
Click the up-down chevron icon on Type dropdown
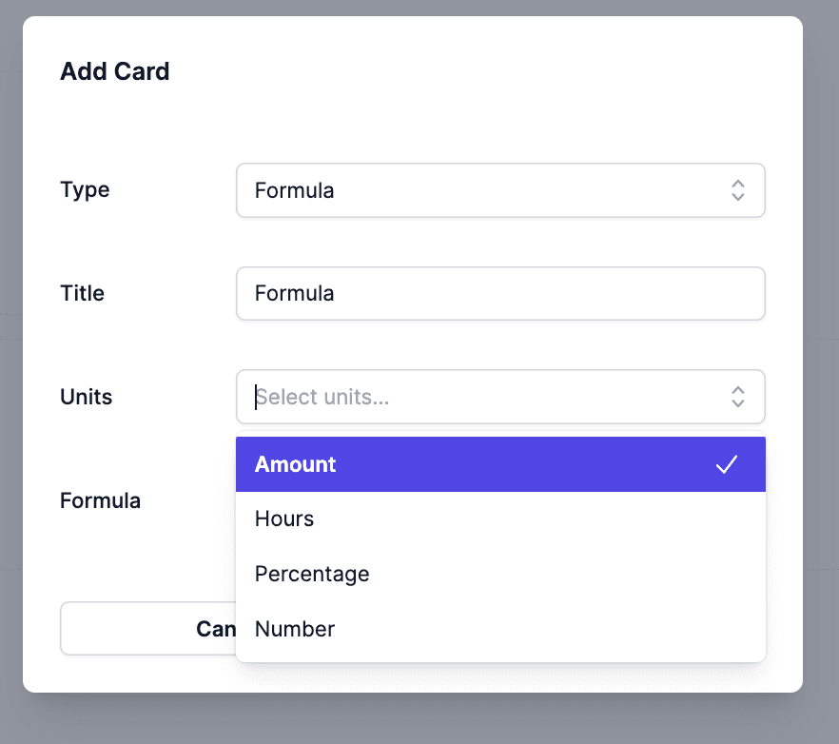[738, 190]
